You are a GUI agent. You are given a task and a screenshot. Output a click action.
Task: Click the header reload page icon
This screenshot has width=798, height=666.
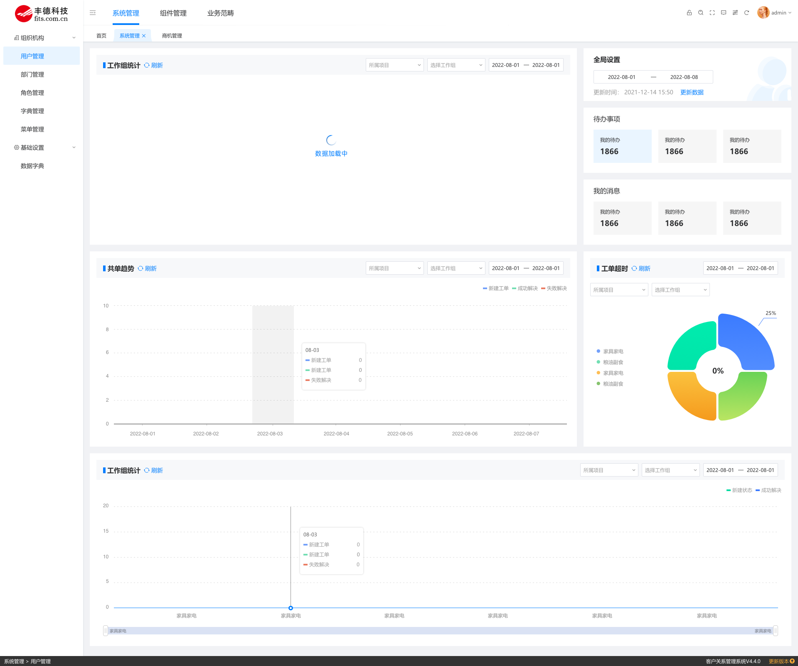[746, 13]
